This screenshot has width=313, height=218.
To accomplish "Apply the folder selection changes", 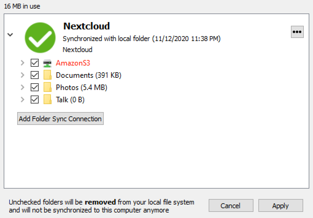I will (280, 205).
